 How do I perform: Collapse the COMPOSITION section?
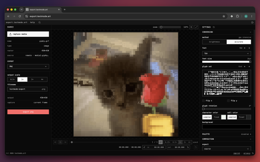pyautogui.click(x=250, y=139)
